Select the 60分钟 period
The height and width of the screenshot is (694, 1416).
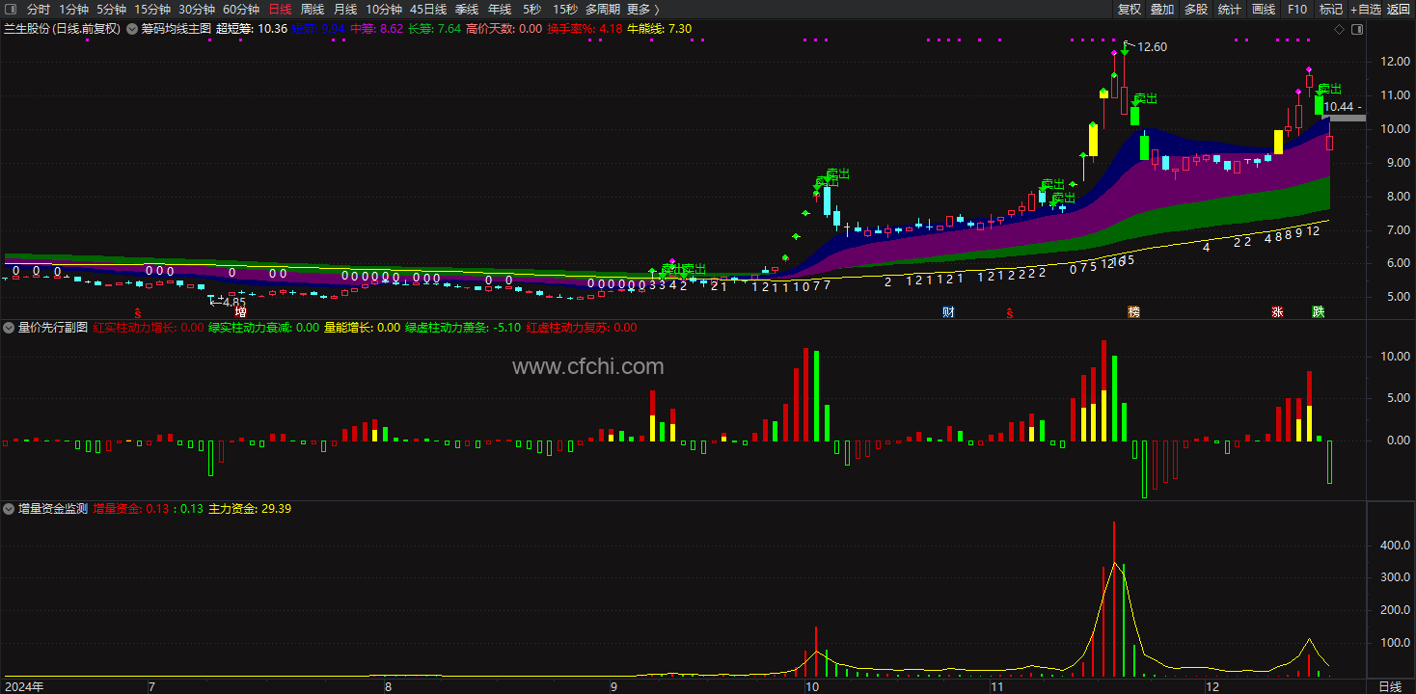pyautogui.click(x=241, y=9)
